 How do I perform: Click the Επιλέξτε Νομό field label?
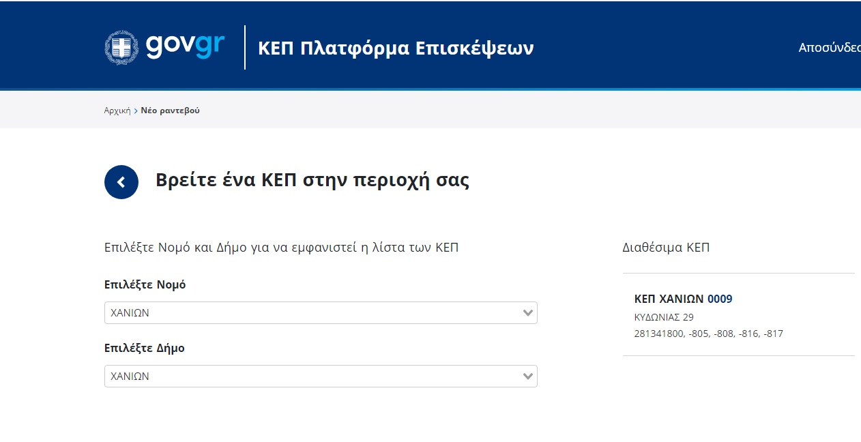coord(145,284)
